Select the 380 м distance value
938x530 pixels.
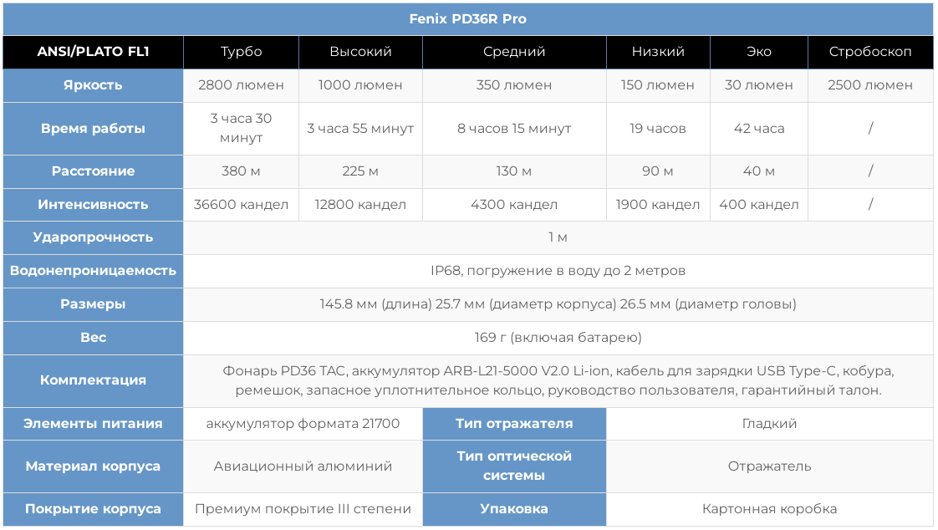point(241,171)
